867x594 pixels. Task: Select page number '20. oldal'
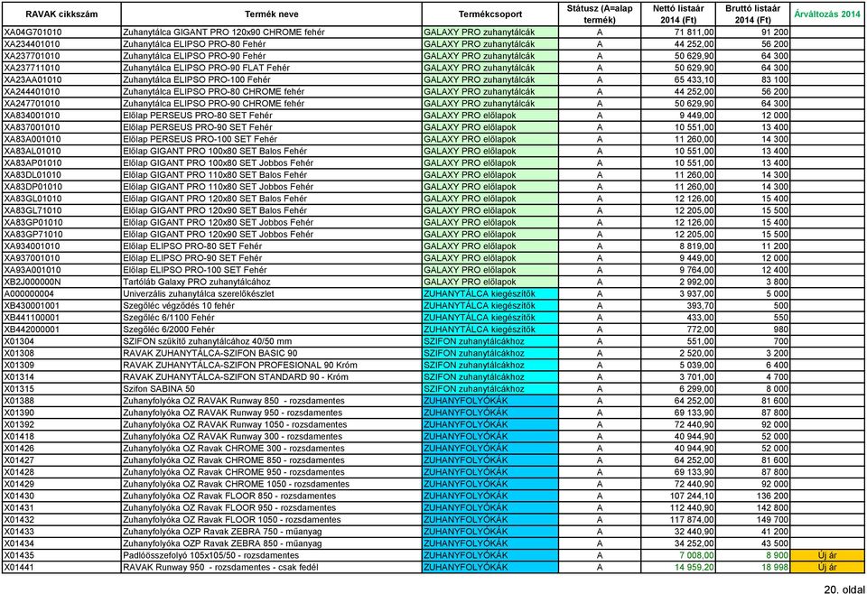844,589
